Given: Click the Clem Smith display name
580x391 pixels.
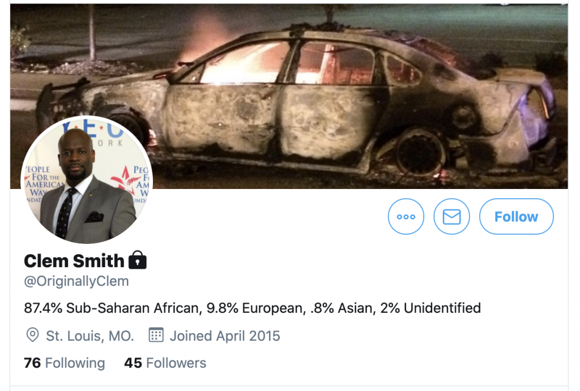Looking at the screenshot, I should pos(74,261).
